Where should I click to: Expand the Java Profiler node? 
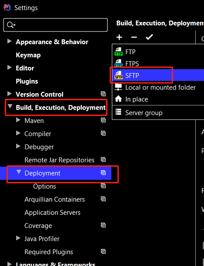click(18, 238)
